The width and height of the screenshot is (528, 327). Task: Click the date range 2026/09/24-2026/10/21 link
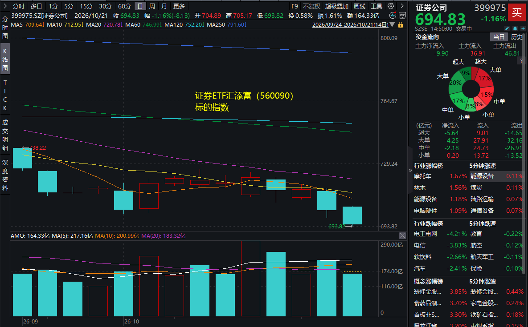350,24
